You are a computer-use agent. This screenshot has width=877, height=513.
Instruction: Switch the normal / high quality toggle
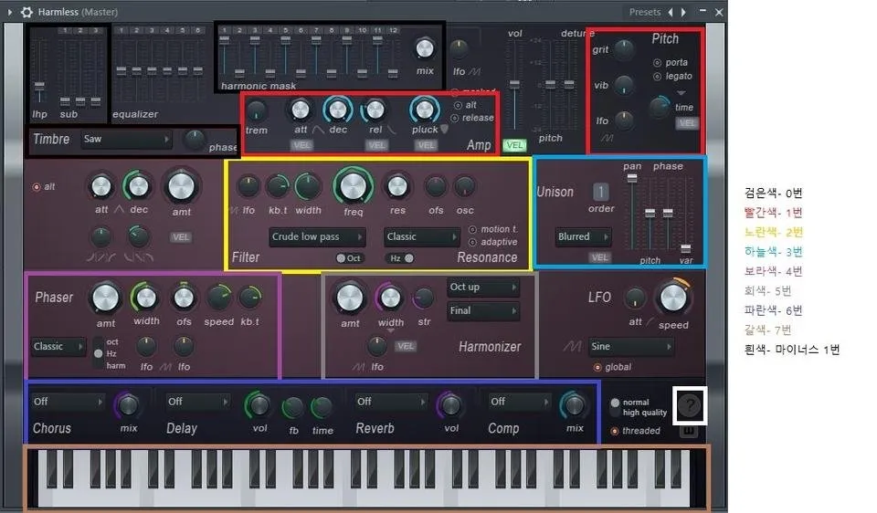tap(615, 407)
